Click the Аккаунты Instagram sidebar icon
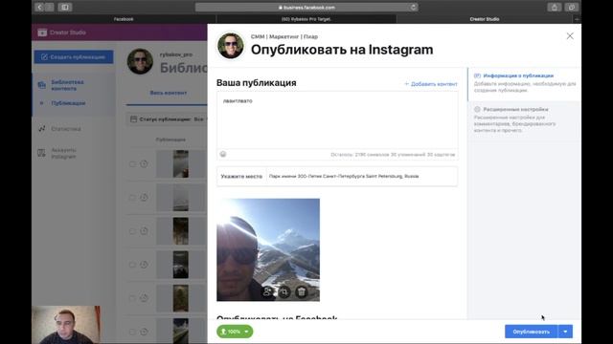The image size is (613, 344). coord(42,153)
